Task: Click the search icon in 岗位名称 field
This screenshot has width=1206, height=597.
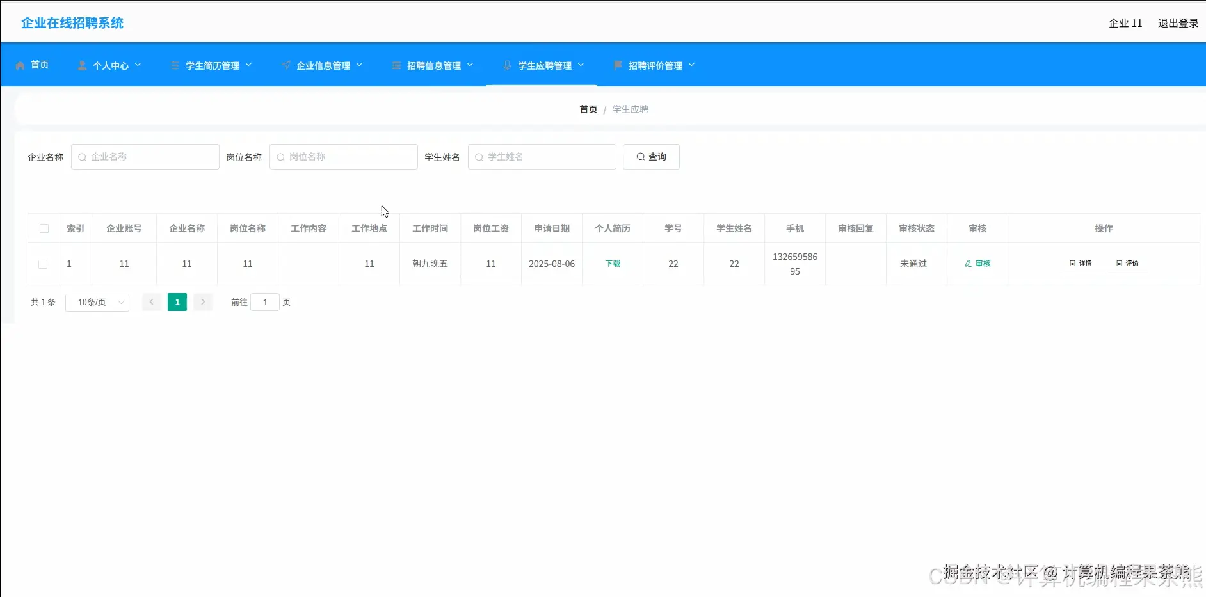Action: (280, 157)
